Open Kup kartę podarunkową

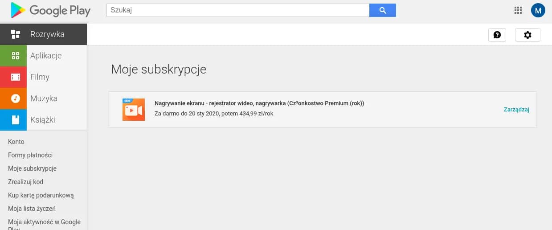pos(41,195)
